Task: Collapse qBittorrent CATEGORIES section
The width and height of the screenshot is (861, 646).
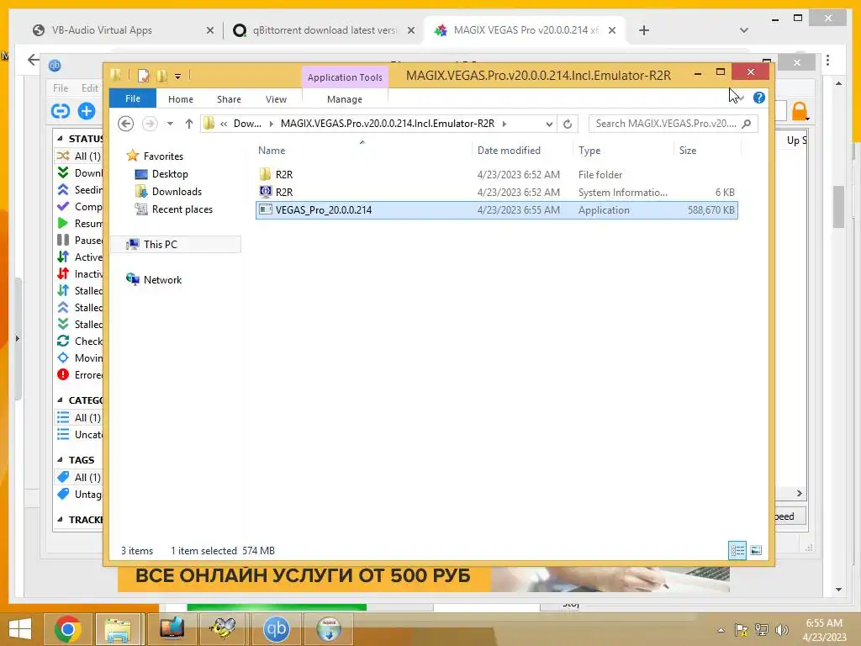Action: click(x=60, y=400)
